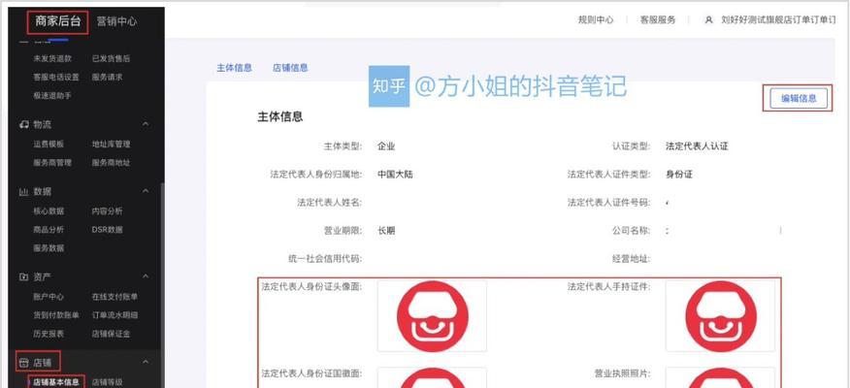Open 订单流水明细 under 资产

pyautogui.click(x=114, y=315)
